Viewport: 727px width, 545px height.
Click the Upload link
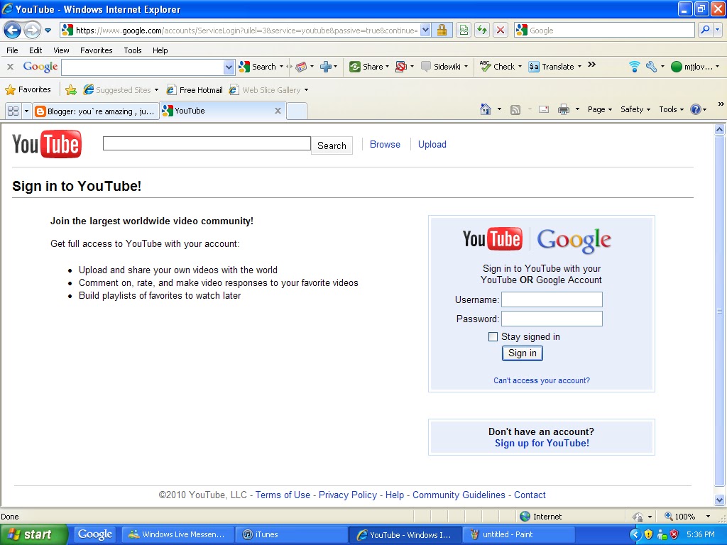tap(432, 144)
